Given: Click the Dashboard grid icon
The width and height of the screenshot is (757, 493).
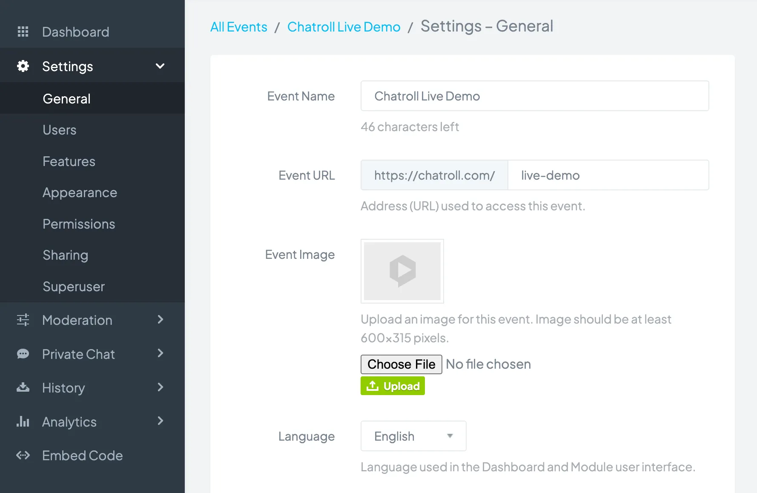Looking at the screenshot, I should click(23, 32).
